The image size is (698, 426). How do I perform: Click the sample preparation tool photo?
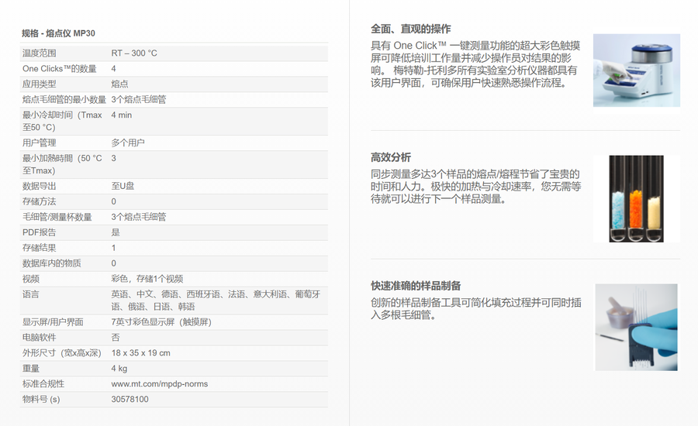(x=636, y=328)
